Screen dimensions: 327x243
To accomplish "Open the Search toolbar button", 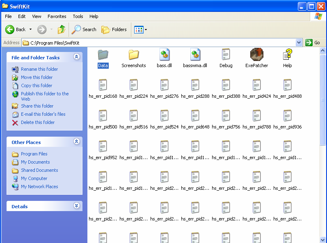I will (84, 29).
